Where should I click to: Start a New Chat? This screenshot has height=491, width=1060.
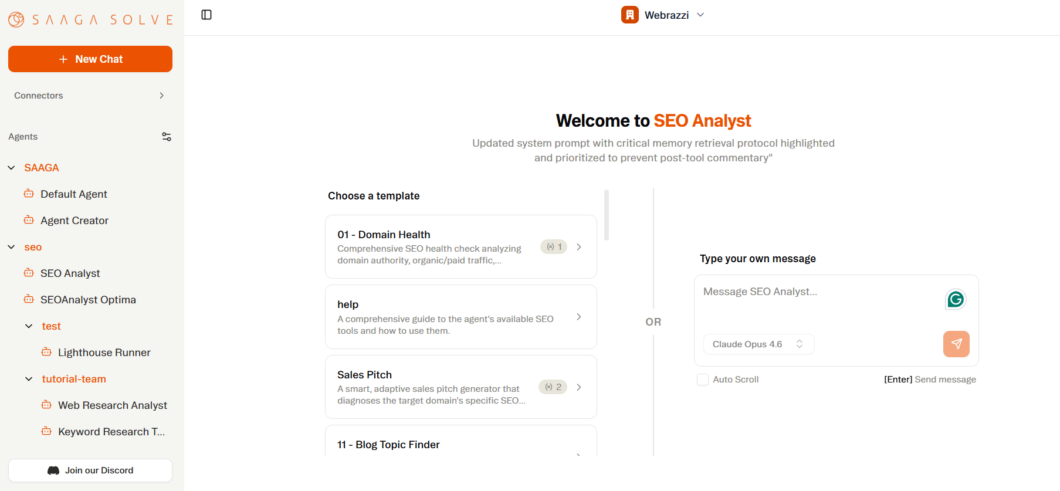(90, 59)
